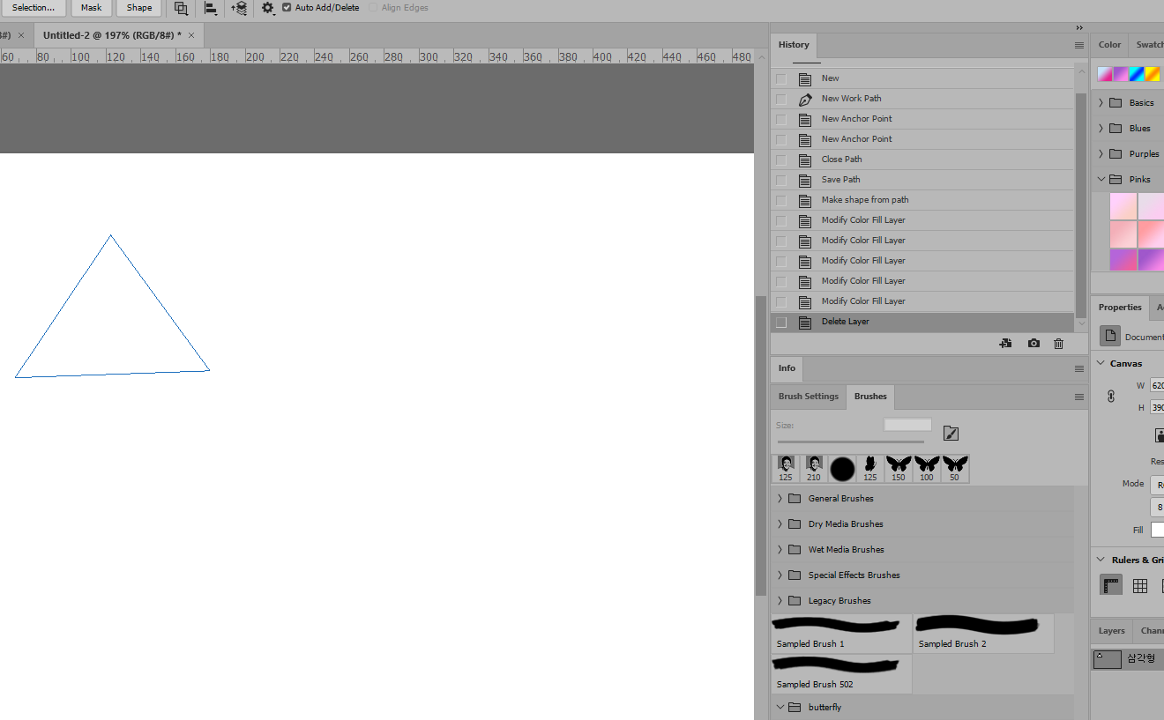The image size is (1164, 720).
Task: Collapse the butterfly brush folder
Action: 780,708
